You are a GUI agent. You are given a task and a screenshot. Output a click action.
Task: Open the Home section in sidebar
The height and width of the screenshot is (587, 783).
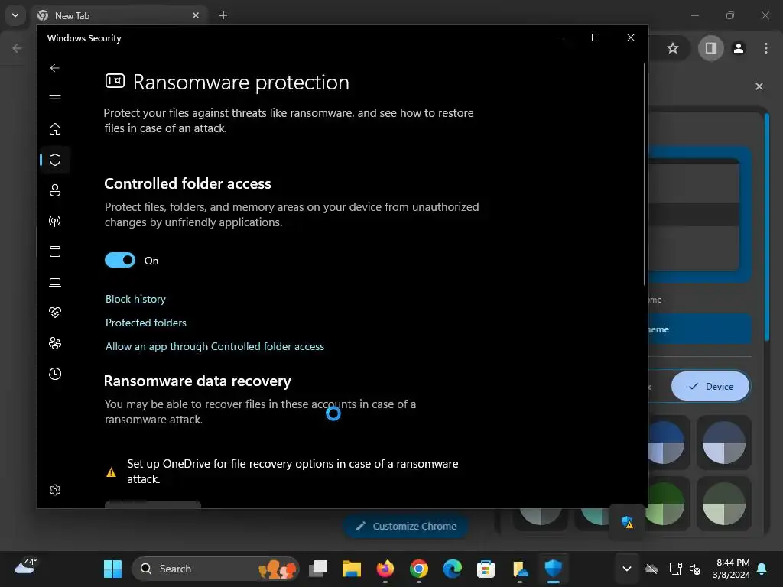55,128
